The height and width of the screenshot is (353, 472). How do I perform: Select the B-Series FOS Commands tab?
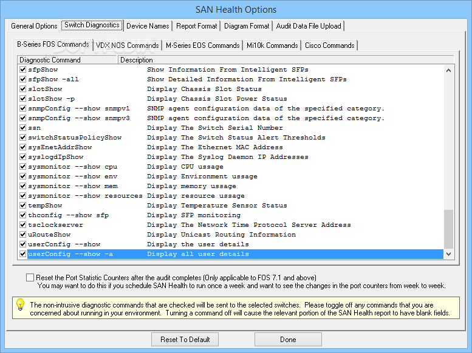click(x=53, y=44)
